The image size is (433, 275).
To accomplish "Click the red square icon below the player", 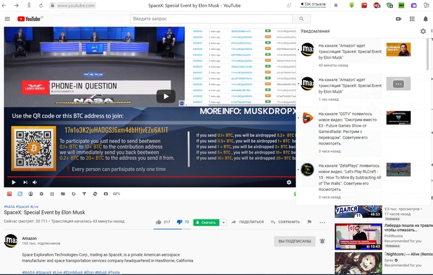I will [9, 194].
